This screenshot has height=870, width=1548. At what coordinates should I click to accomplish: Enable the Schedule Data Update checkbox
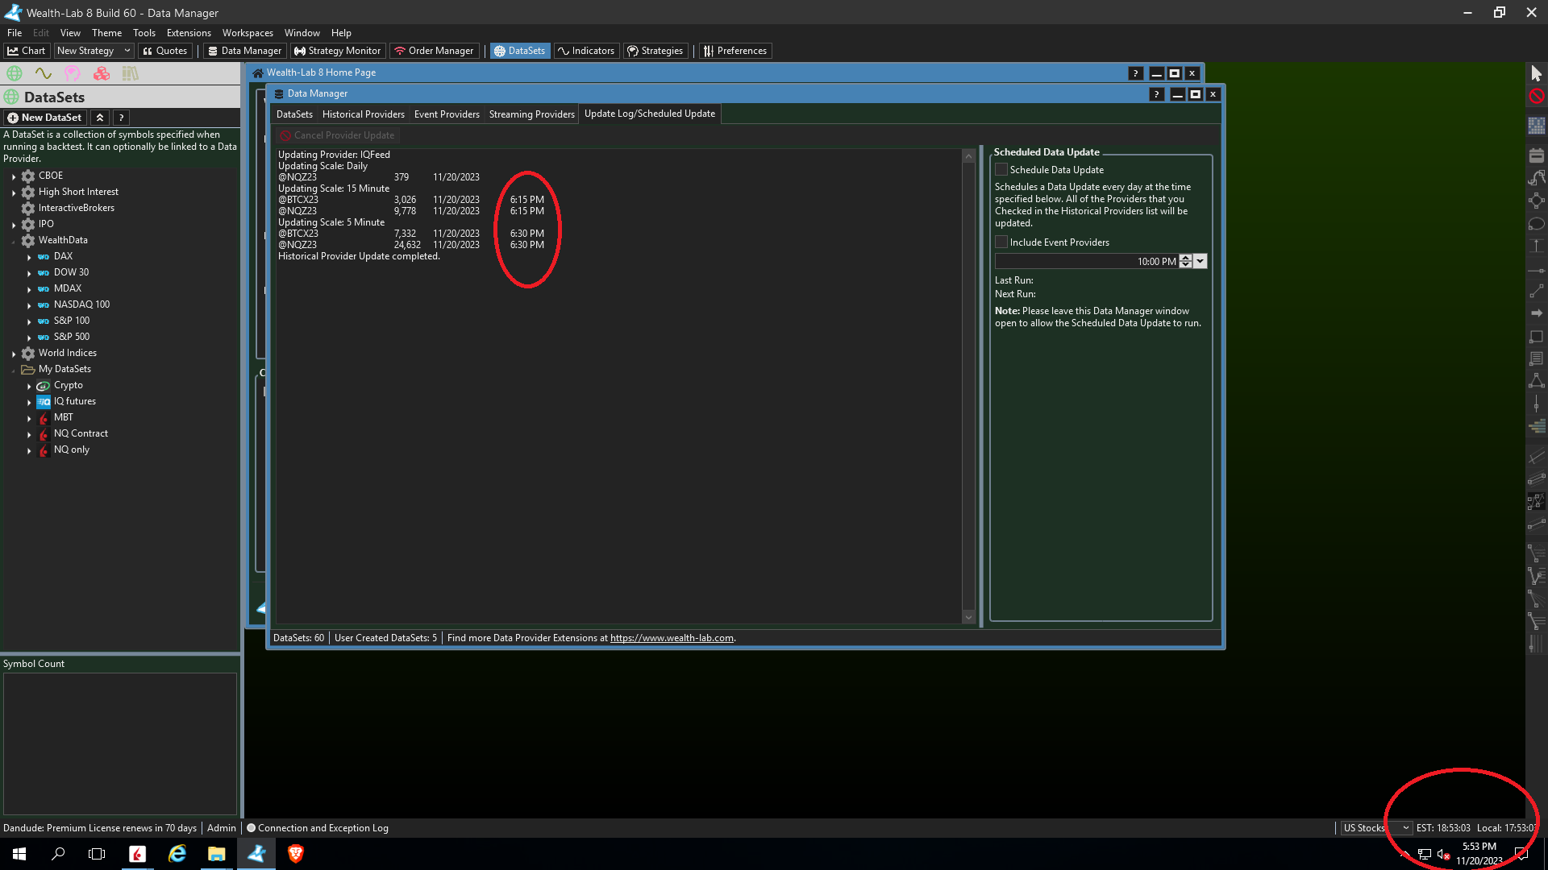pos(1001,170)
